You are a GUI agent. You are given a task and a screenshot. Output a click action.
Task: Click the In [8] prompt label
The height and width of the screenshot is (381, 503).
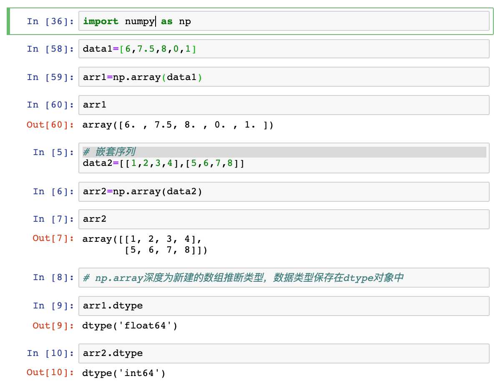(53, 277)
